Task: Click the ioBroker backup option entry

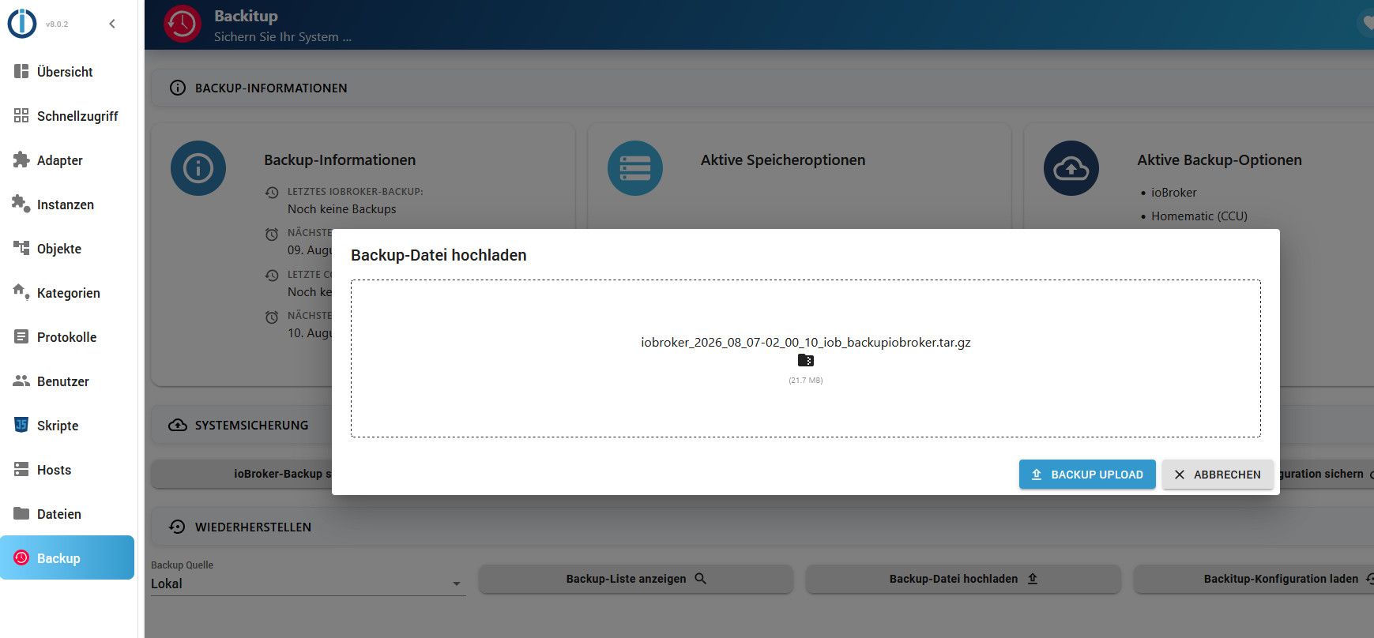Action: tap(1173, 193)
